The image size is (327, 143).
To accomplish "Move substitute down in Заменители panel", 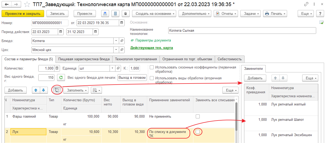I will tap(283, 78).
